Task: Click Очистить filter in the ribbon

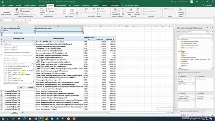Action: (101, 9)
